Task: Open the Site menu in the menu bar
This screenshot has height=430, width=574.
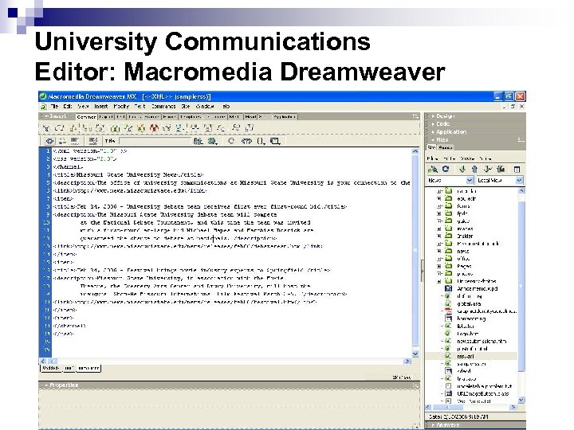Action: tap(186, 107)
